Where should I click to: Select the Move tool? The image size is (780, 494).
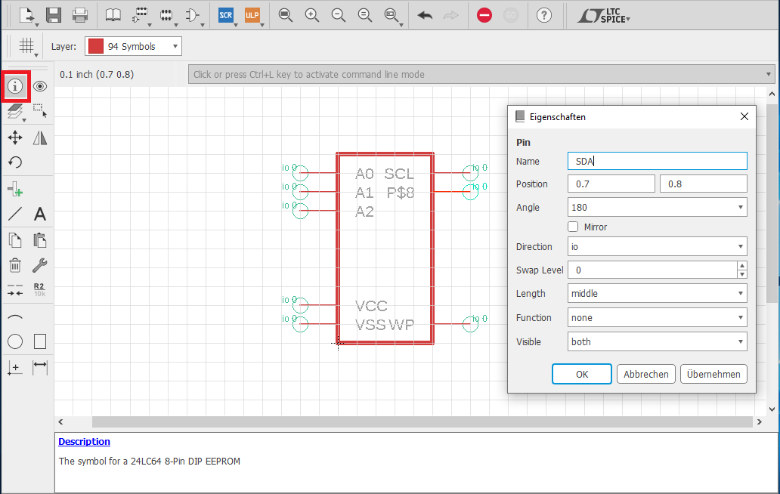15,137
